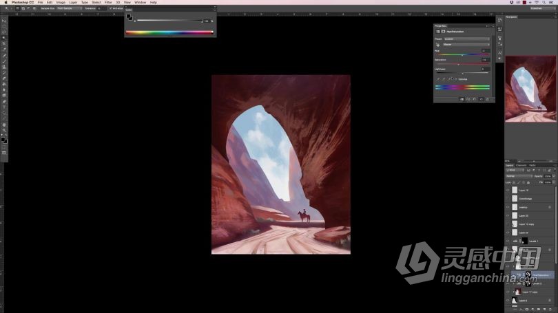The width and height of the screenshot is (558, 313).
Task: Open the layer filter Kind dropdown
Action: coord(515,170)
